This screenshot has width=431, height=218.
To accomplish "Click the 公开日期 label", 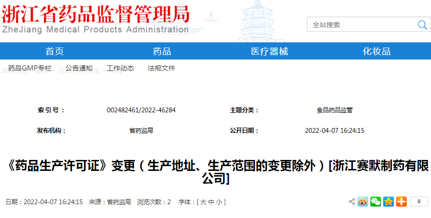I will tap(244, 130).
